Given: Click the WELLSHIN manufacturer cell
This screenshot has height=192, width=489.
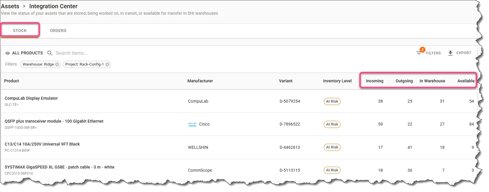Looking at the screenshot, I should (198, 147).
